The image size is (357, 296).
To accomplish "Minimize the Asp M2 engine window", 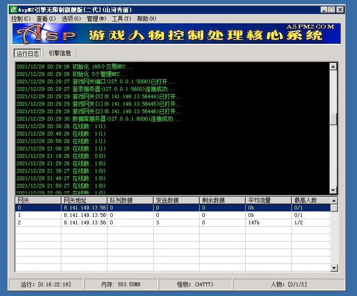I will click(x=324, y=10).
